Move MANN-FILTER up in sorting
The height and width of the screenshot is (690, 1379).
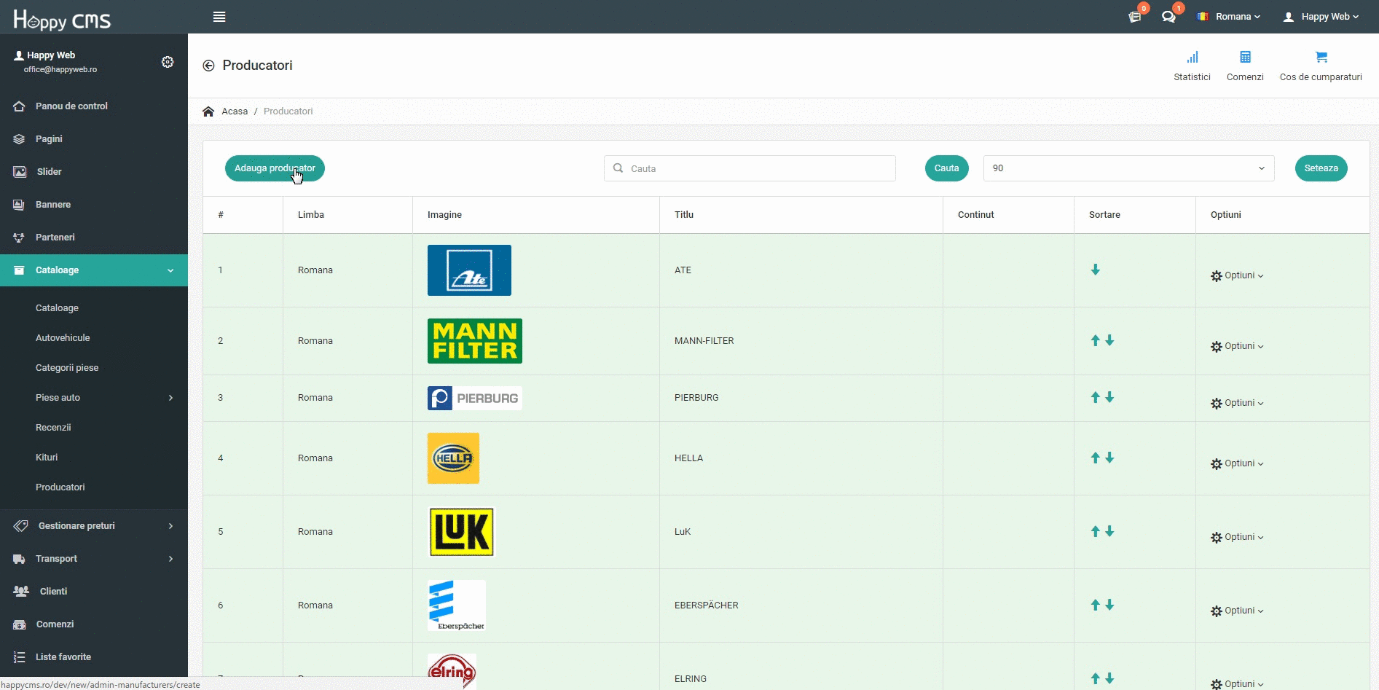tap(1095, 340)
